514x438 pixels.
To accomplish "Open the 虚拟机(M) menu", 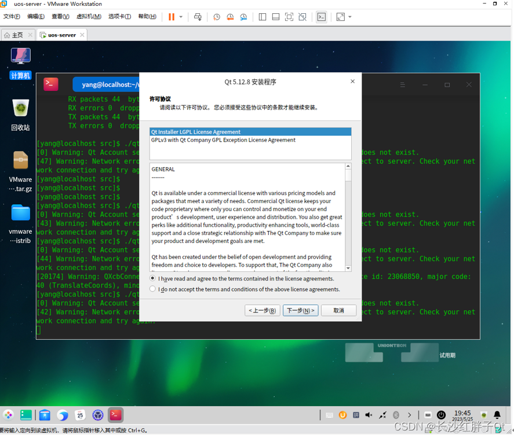I will (89, 16).
